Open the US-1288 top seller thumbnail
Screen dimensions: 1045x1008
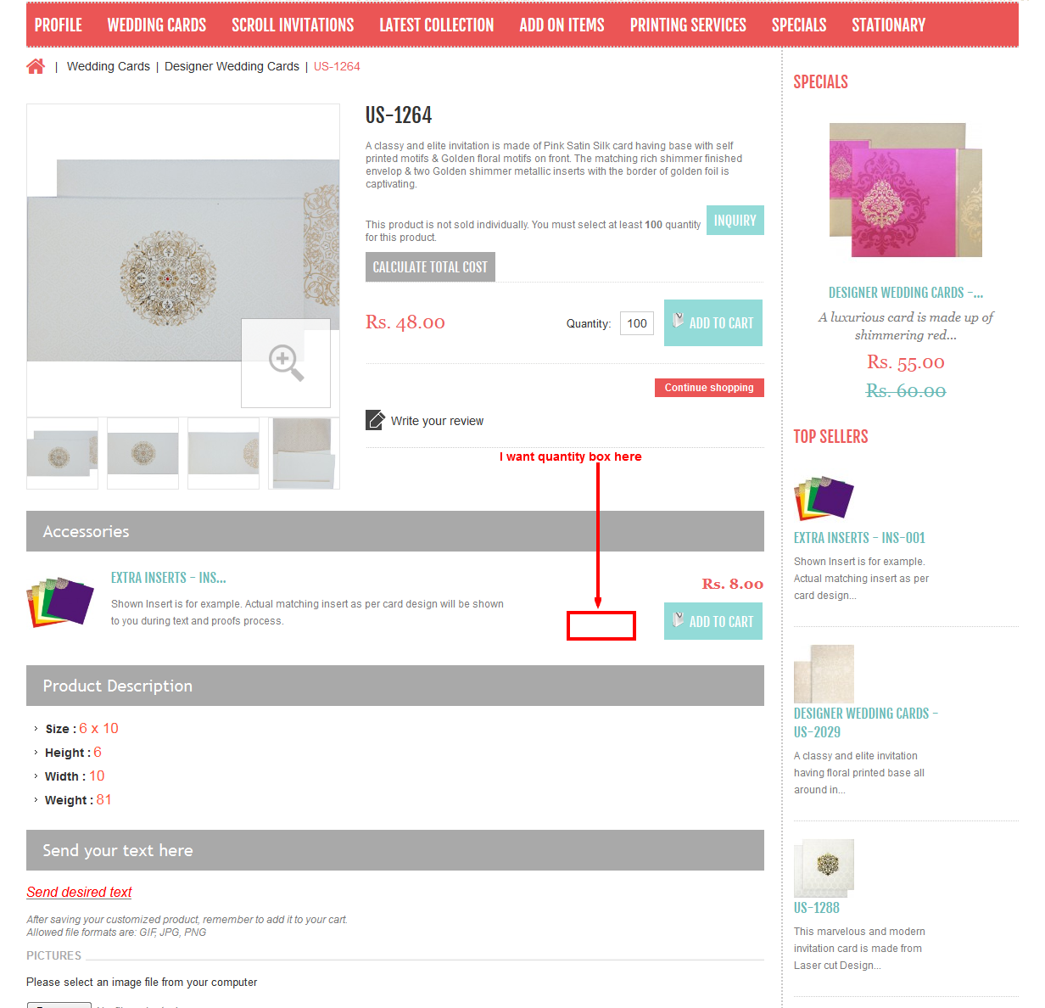coord(824,868)
